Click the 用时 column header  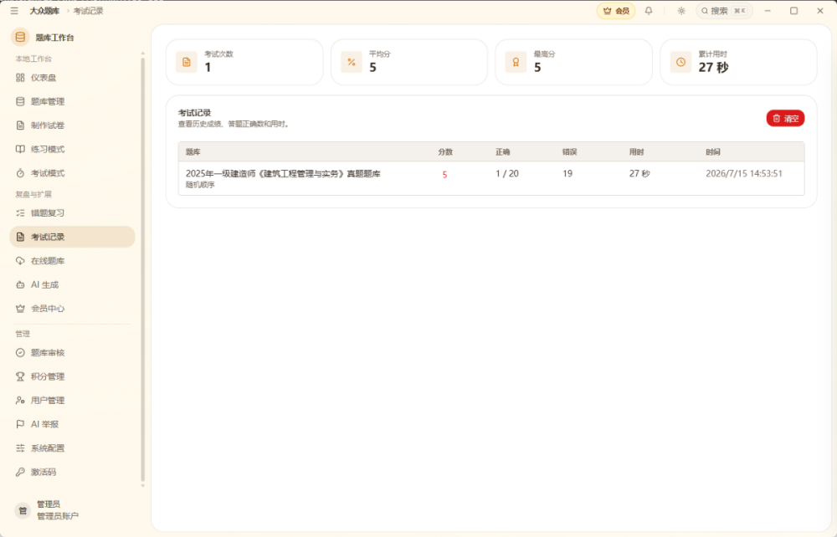tap(636, 152)
